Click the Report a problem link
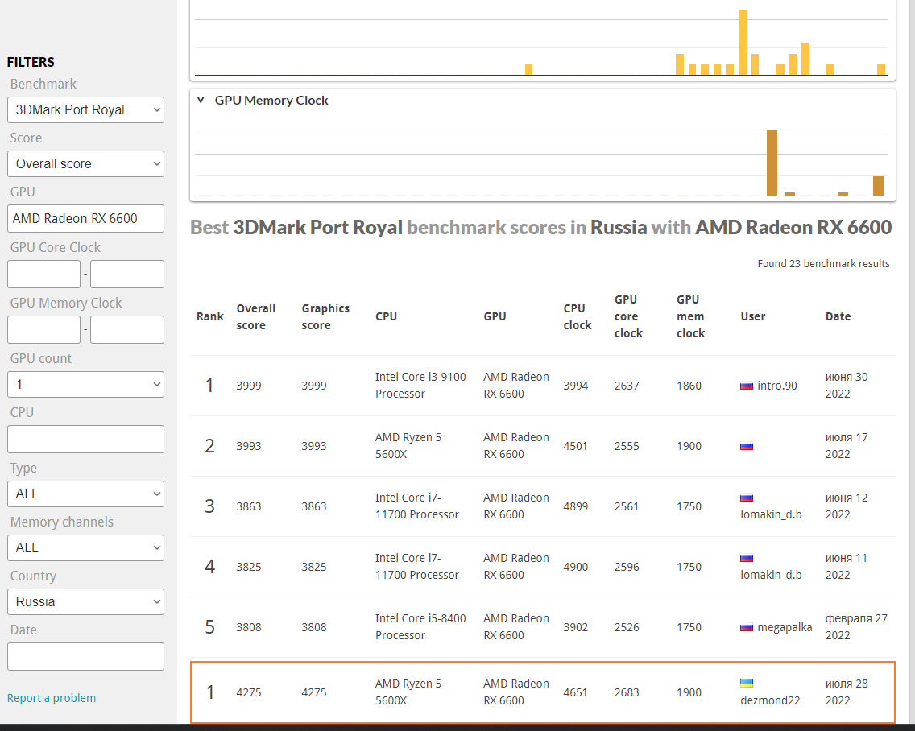 pyautogui.click(x=52, y=698)
